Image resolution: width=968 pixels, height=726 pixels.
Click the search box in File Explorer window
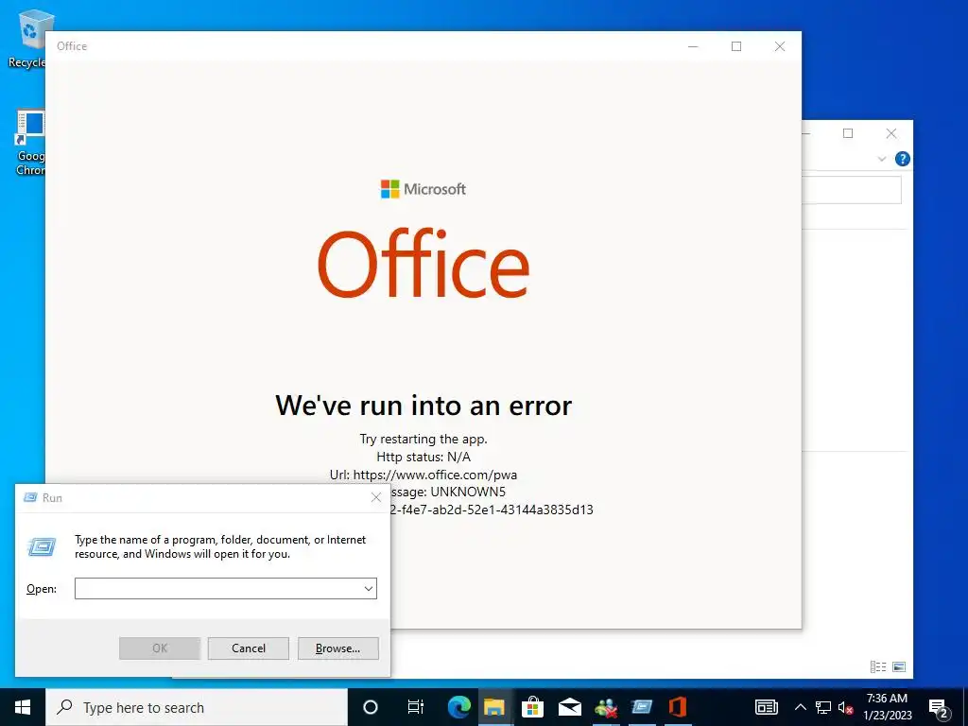point(852,190)
